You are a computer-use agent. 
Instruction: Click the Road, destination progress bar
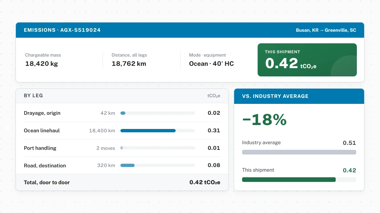[157, 165]
